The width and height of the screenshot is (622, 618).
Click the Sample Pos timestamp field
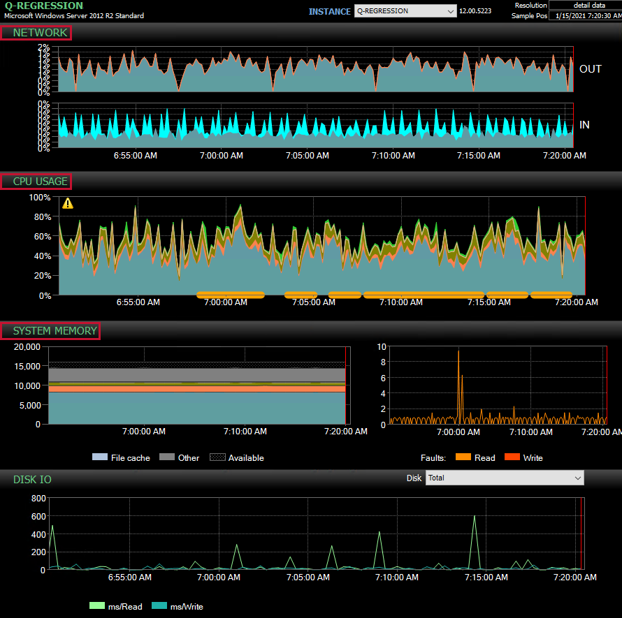point(591,15)
